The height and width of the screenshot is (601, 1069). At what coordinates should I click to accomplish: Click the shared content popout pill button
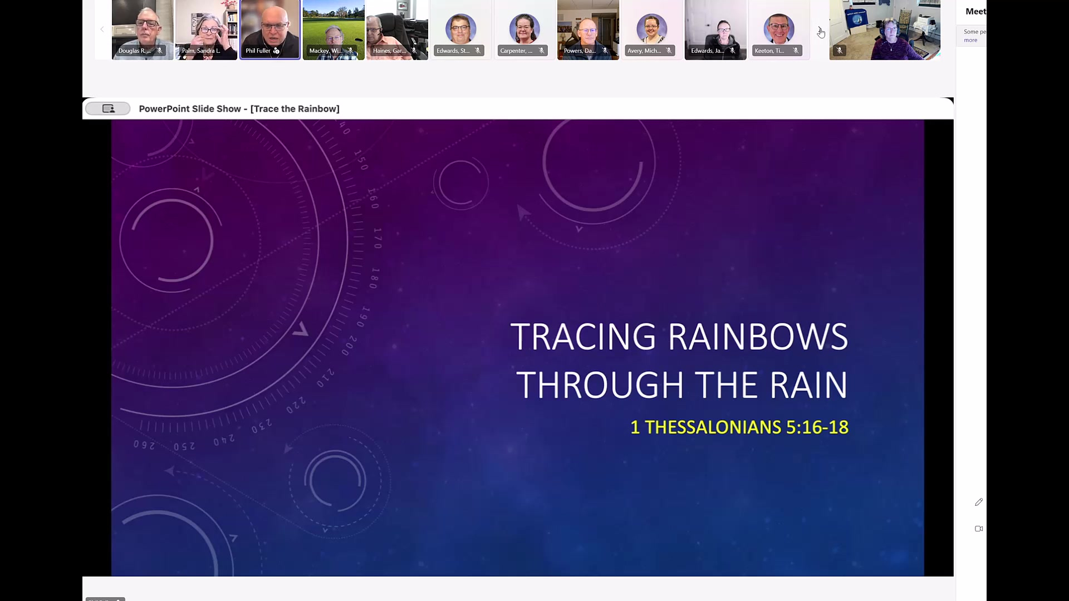tap(108, 109)
